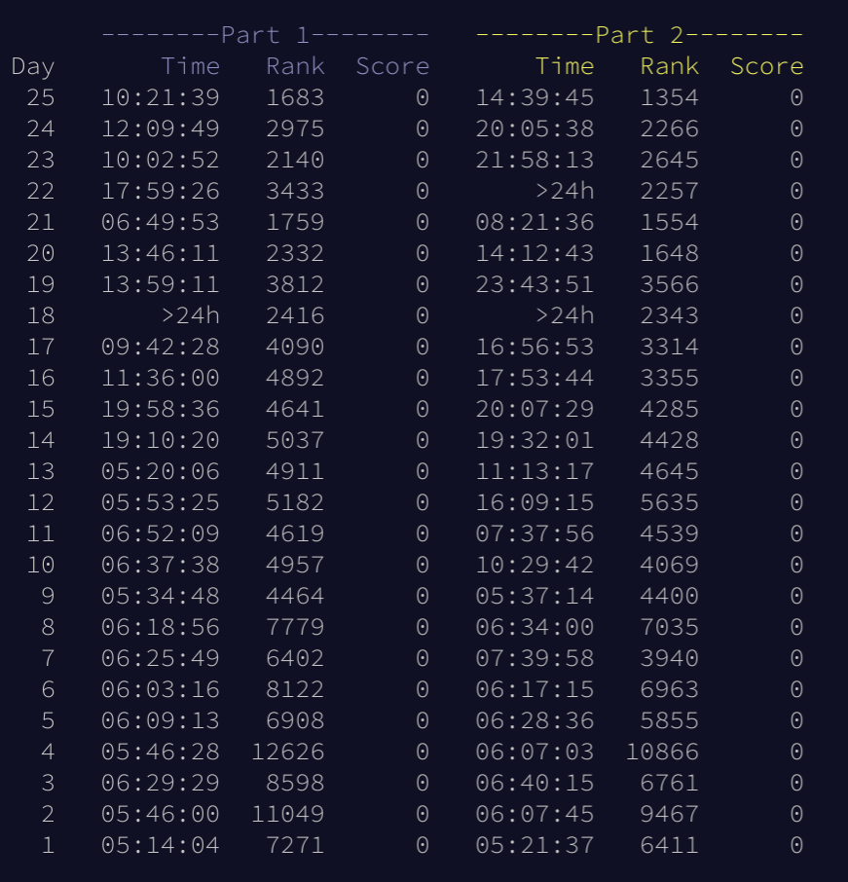The height and width of the screenshot is (882, 848).
Task: Click the Day 1 row number
Action: [47, 845]
